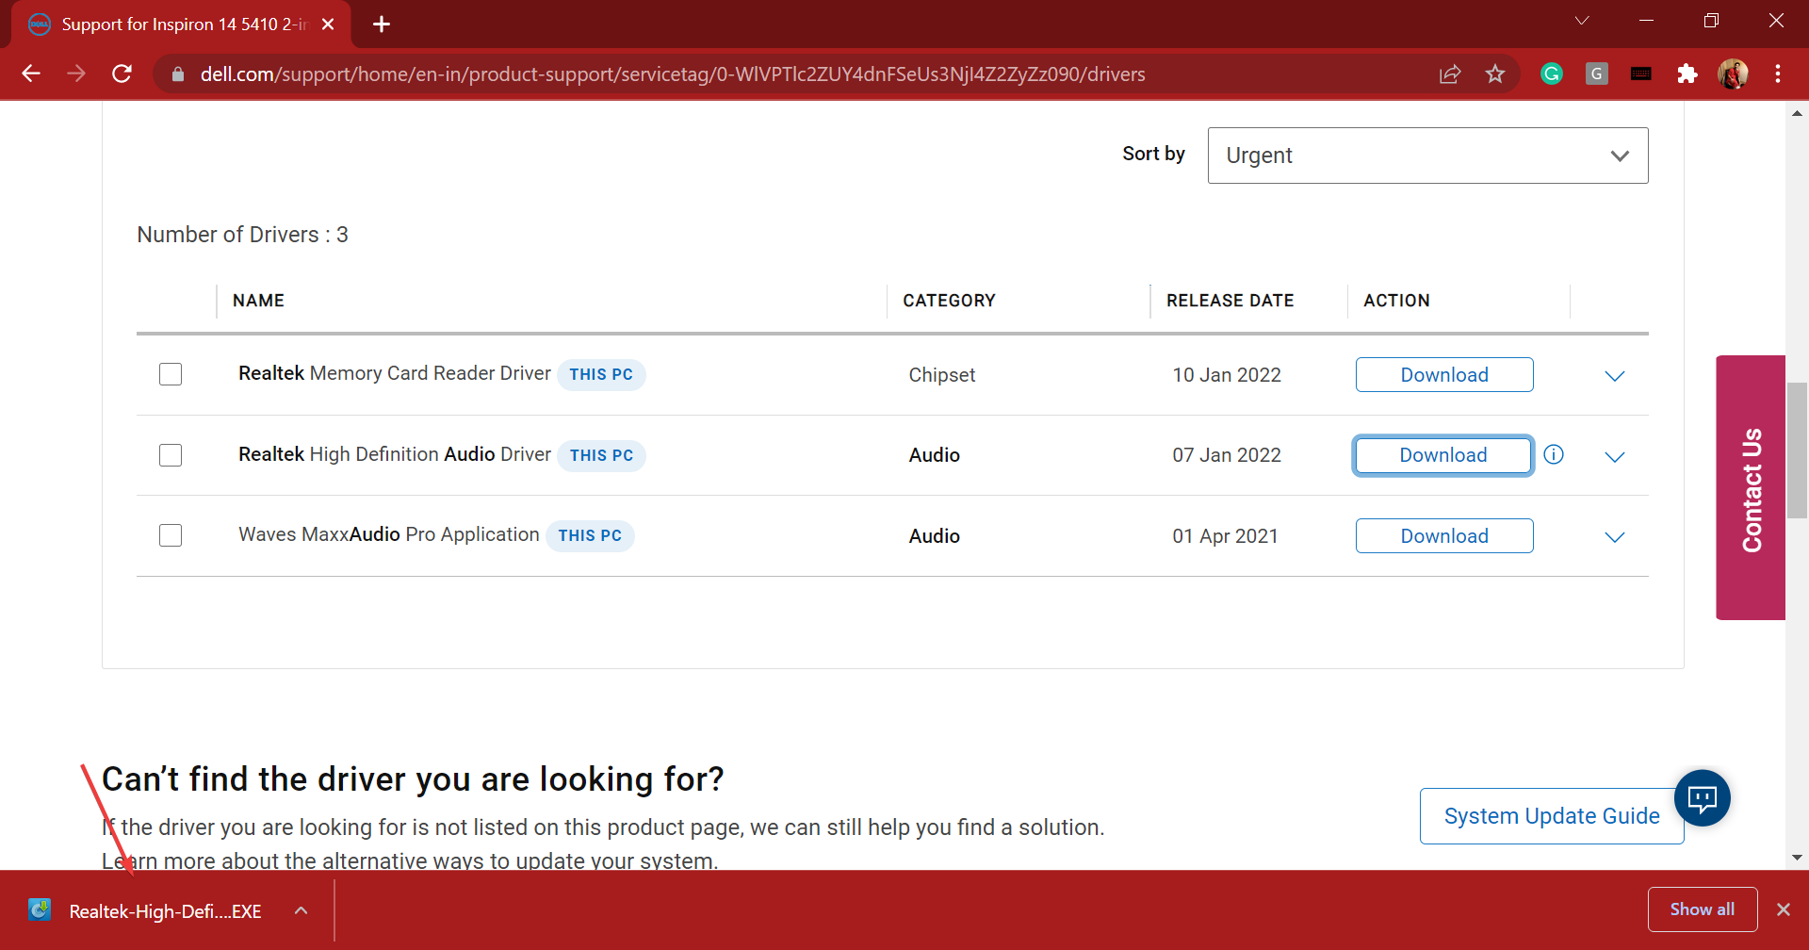Expand details for Memory Card Reader row
1809x950 pixels.
tap(1615, 376)
